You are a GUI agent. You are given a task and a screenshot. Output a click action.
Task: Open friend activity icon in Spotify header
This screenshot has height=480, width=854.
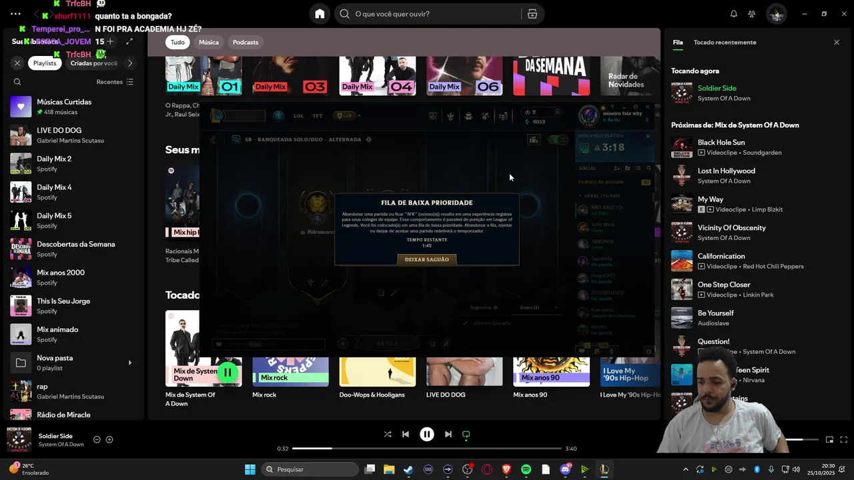click(752, 14)
